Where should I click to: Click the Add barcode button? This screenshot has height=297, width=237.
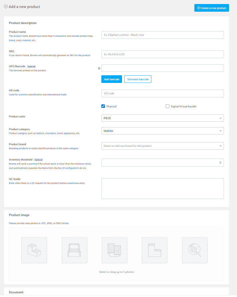pos(112,79)
